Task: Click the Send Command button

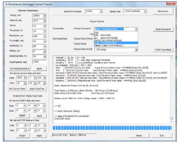Action: 163,29
